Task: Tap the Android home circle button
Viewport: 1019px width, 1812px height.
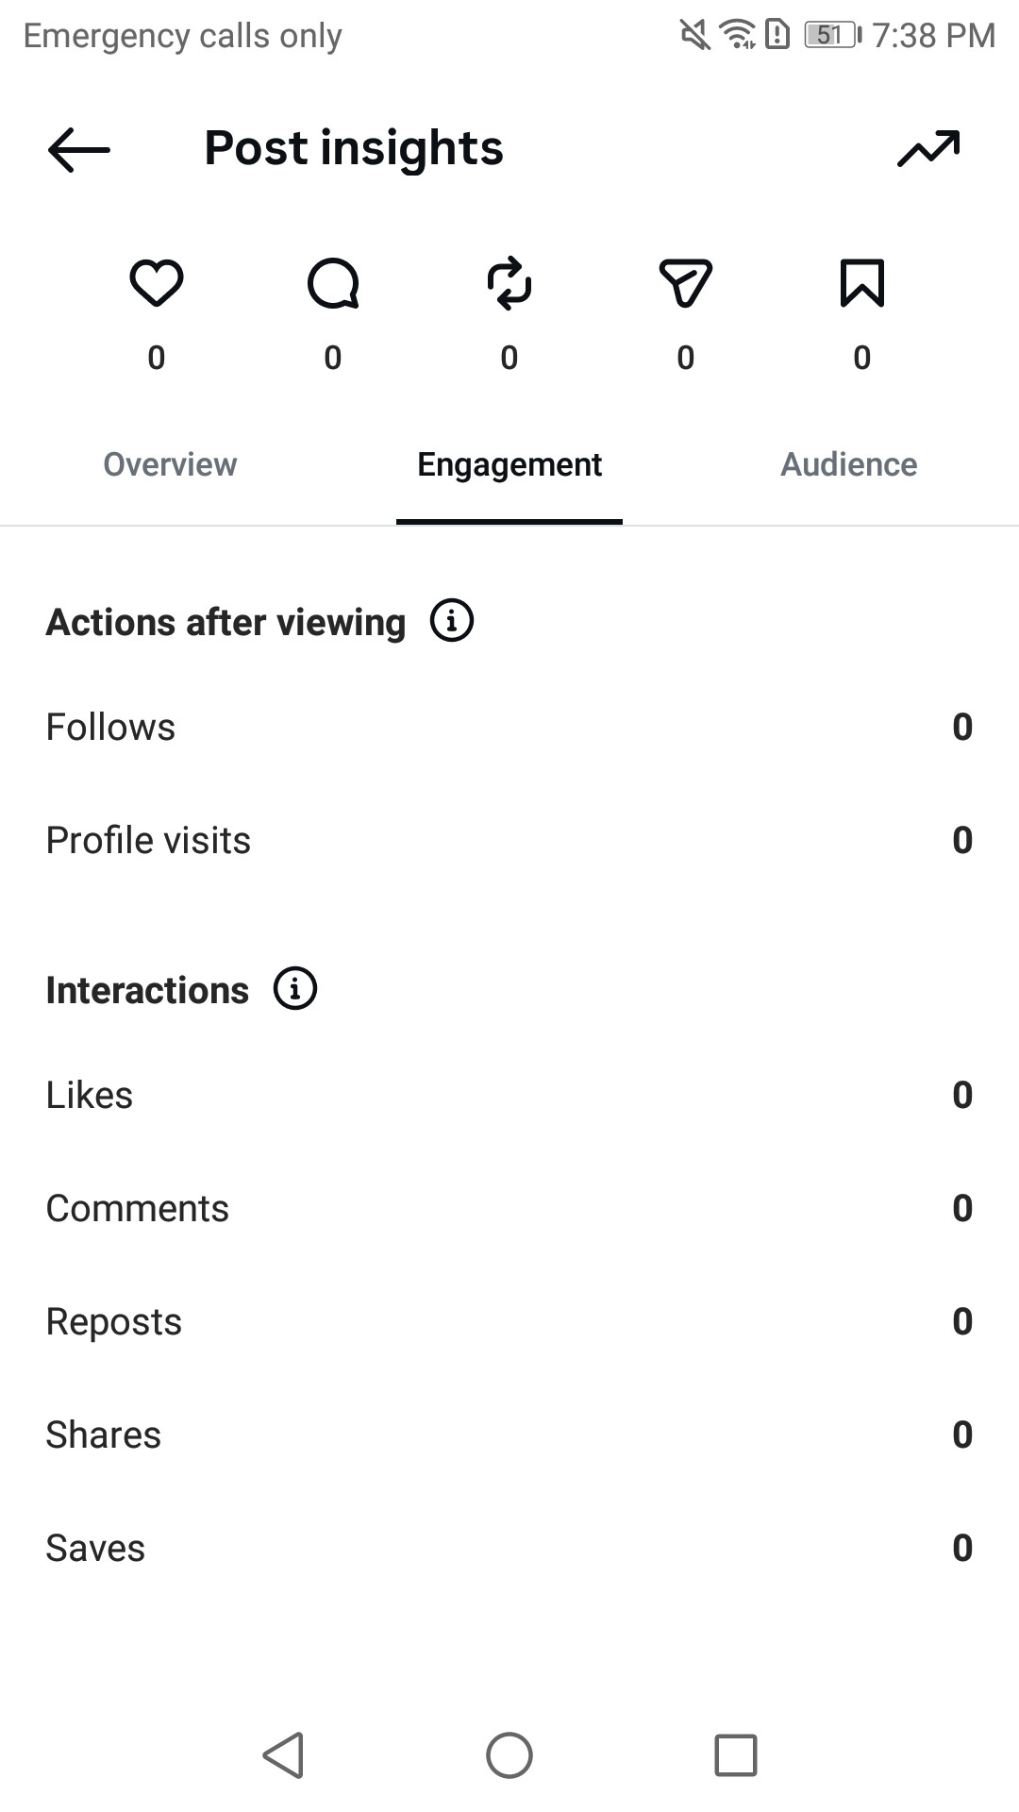Action: pyautogui.click(x=509, y=1755)
